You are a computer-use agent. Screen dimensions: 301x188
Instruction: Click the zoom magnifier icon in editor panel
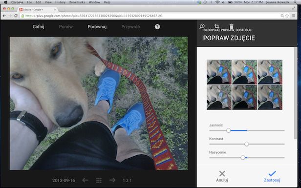pyautogui.click(x=202, y=26)
